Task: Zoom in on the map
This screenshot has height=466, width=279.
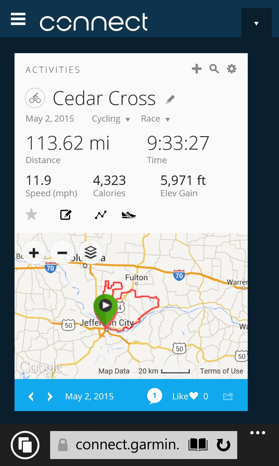Action: (x=34, y=253)
